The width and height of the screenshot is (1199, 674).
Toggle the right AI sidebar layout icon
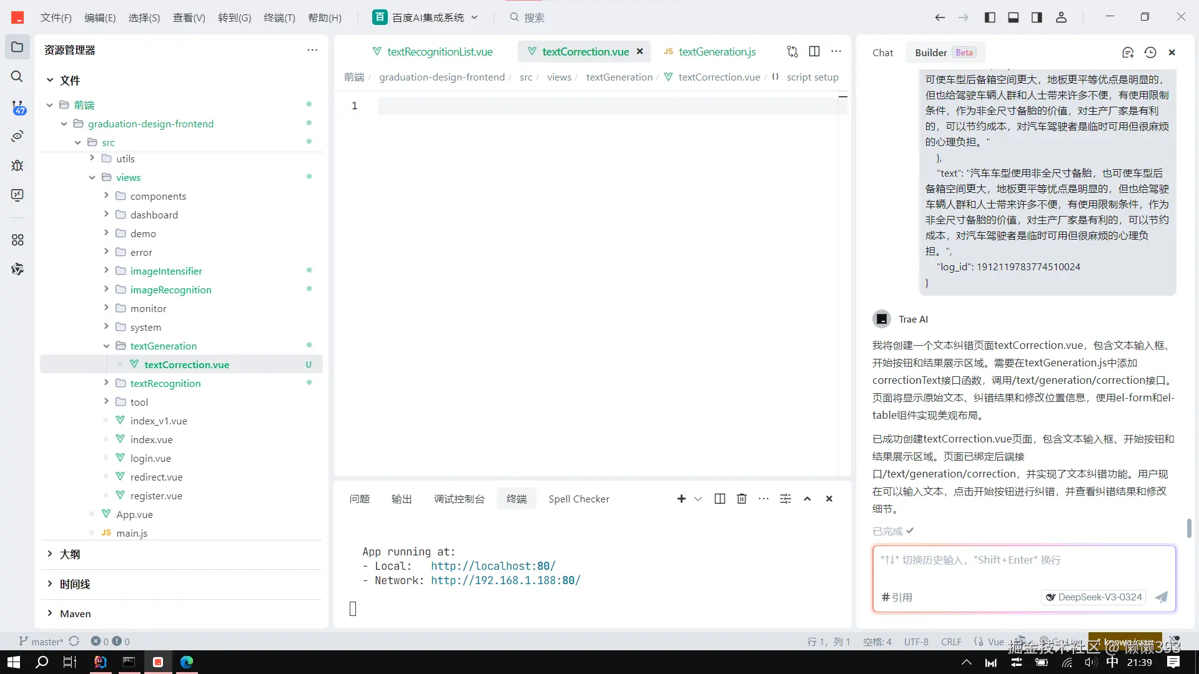tap(1037, 17)
